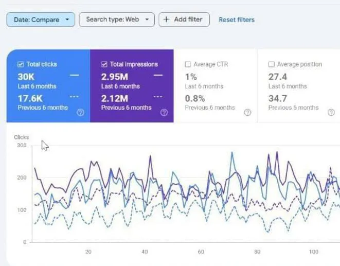Click dashed line legend on Total impressions card
Viewport: 340px width, 266px height.
tap(158, 97)
